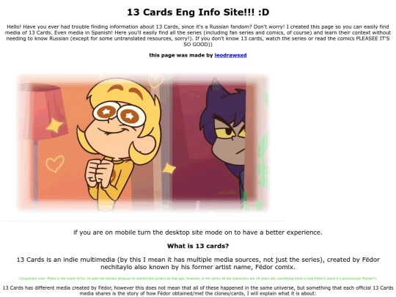Viewport: 396px width, 297px height.
Task: Click the heart outline below the lamp
Action: click(x=55, y=164)
